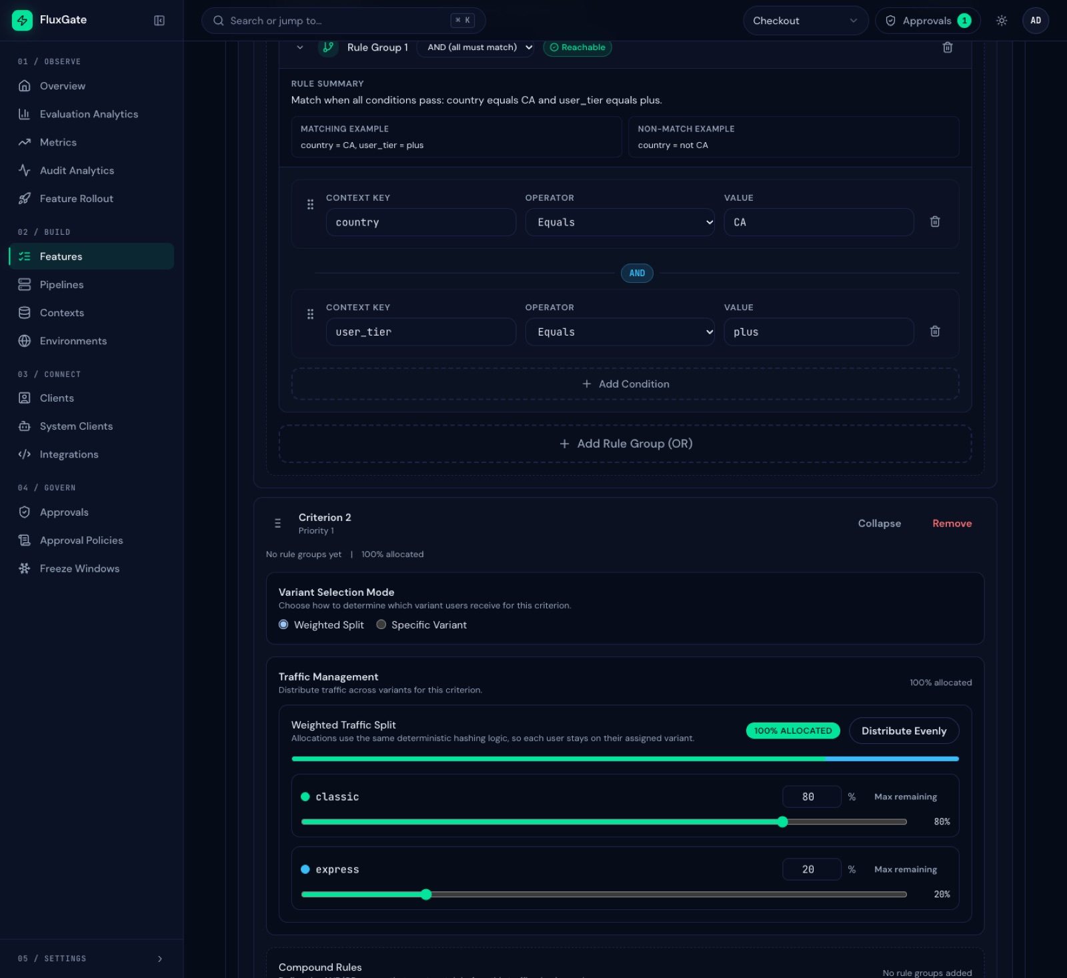Click Criterion 2 reorder handle icon
Screen dimensions: 1067x978
coord(277,524)
